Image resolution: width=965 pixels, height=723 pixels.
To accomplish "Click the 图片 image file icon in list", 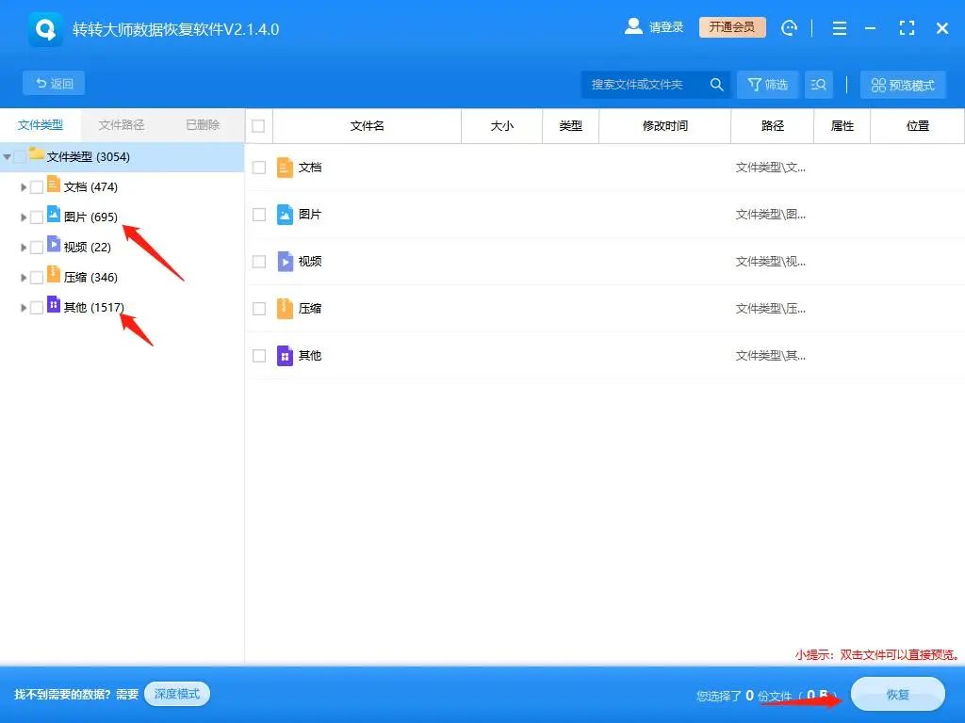I will [284, 214].
